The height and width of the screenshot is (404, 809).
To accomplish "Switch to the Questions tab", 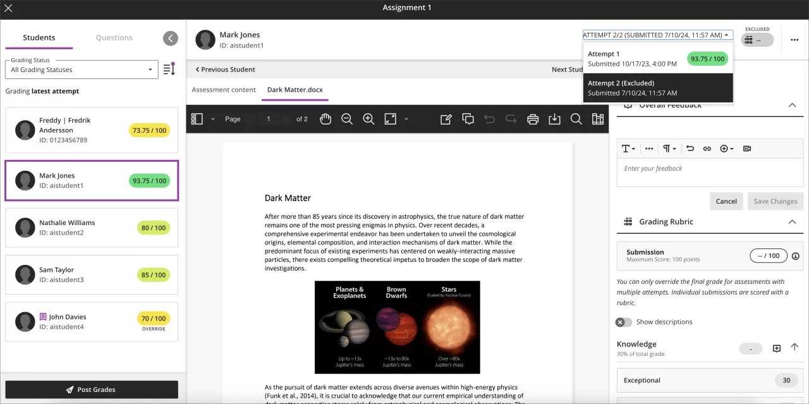I will (114, 38).
